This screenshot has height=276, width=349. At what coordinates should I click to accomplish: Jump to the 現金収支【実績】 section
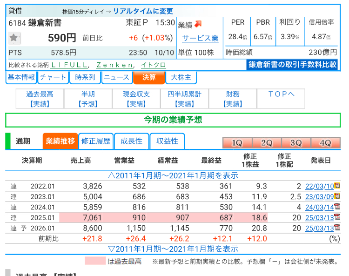coord(136,99)
